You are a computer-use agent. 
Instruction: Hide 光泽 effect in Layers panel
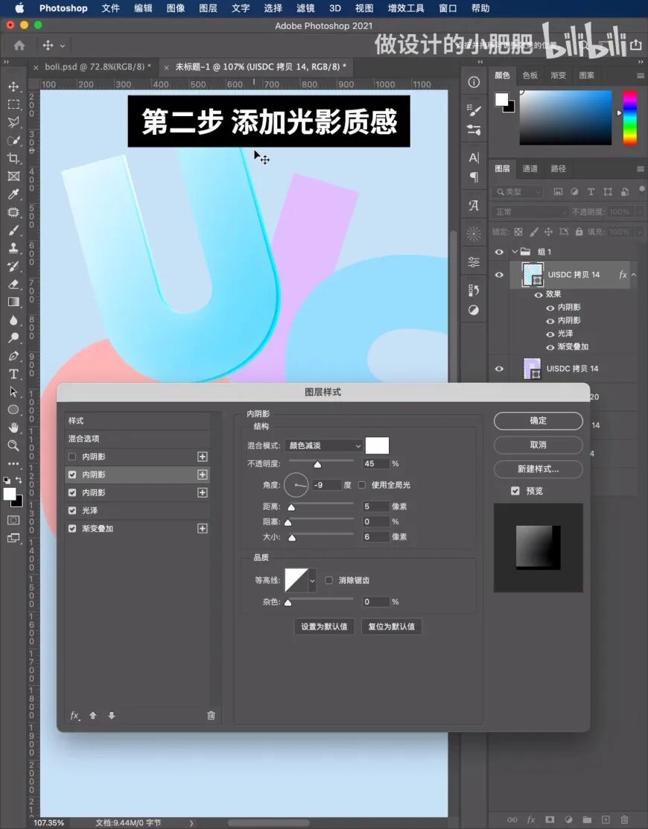coord(550,334)
